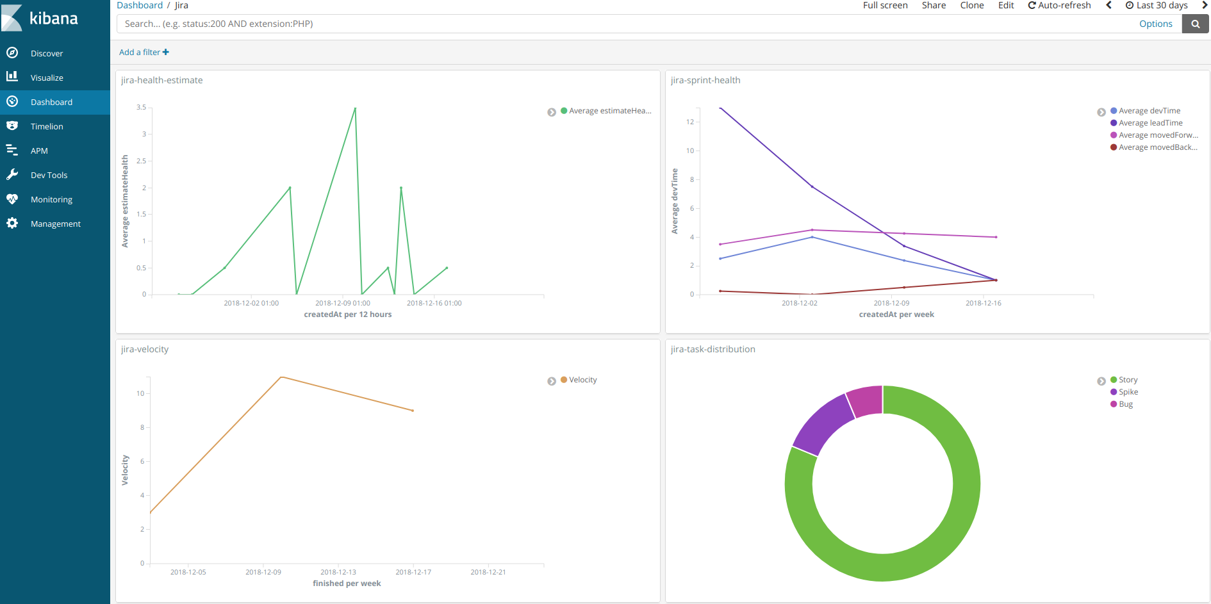Open the Management gear icon
Viewport: 1211px width, 604px height.
pyautogui.click(x=12, y=224)
